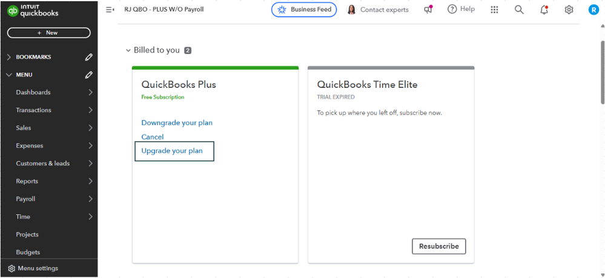Collapse the sidebar navigation toggle
This screenshot has height=278, width=605.
[110, 10]
